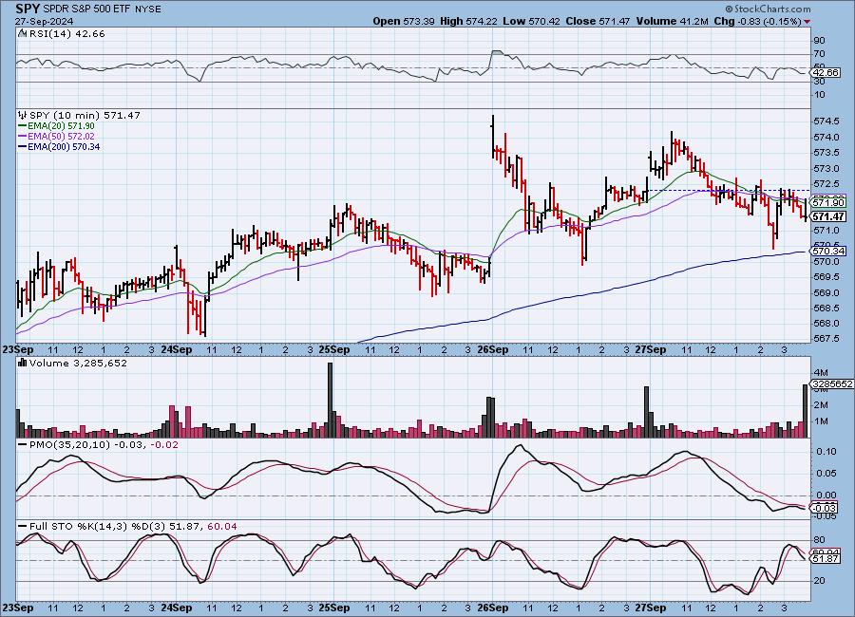The height and width of the screenshot is (617, 855).
Task: Click the 4M volume axis label
Action: click(x=821, y=373)
